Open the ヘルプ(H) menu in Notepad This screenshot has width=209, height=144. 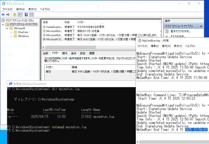tap(190, 46)
